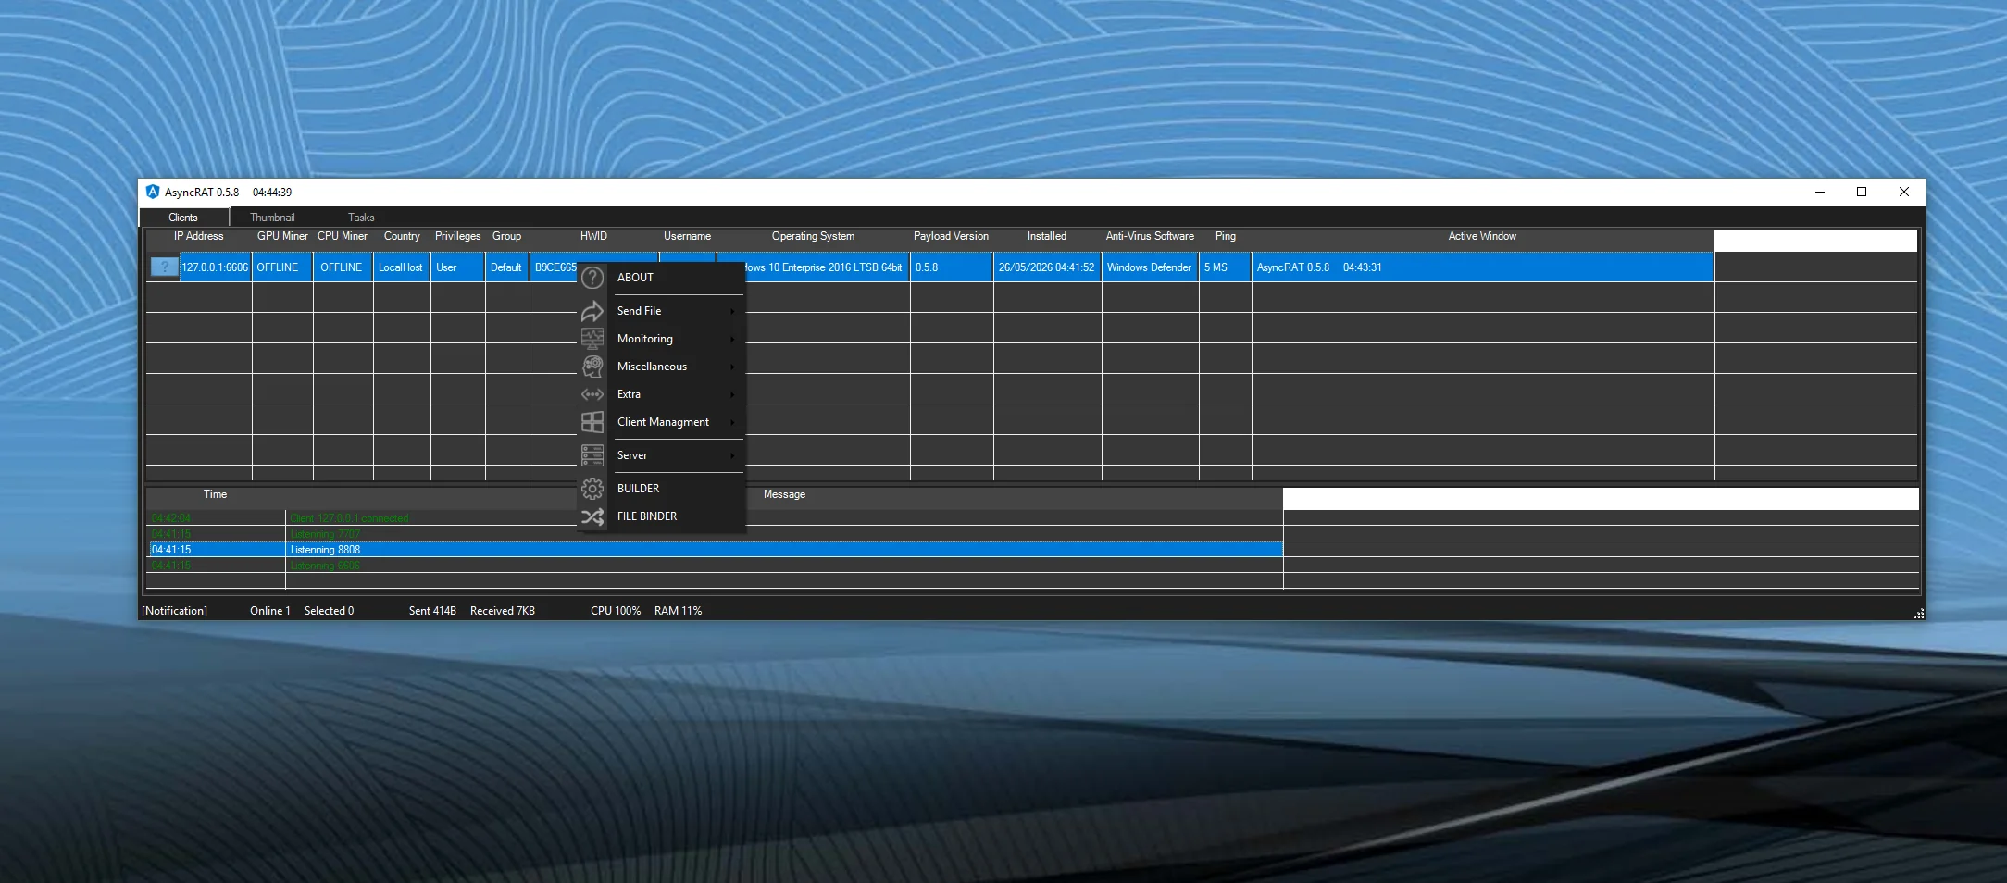Click the AsyncRAT logo in the title bar
This screenshot has width=2007, height=883.
pyautogui.click(x=153, y=192)
